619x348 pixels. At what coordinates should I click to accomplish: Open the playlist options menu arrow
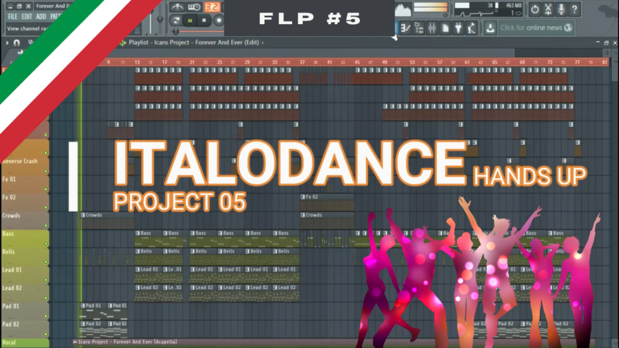pos(7,42)
